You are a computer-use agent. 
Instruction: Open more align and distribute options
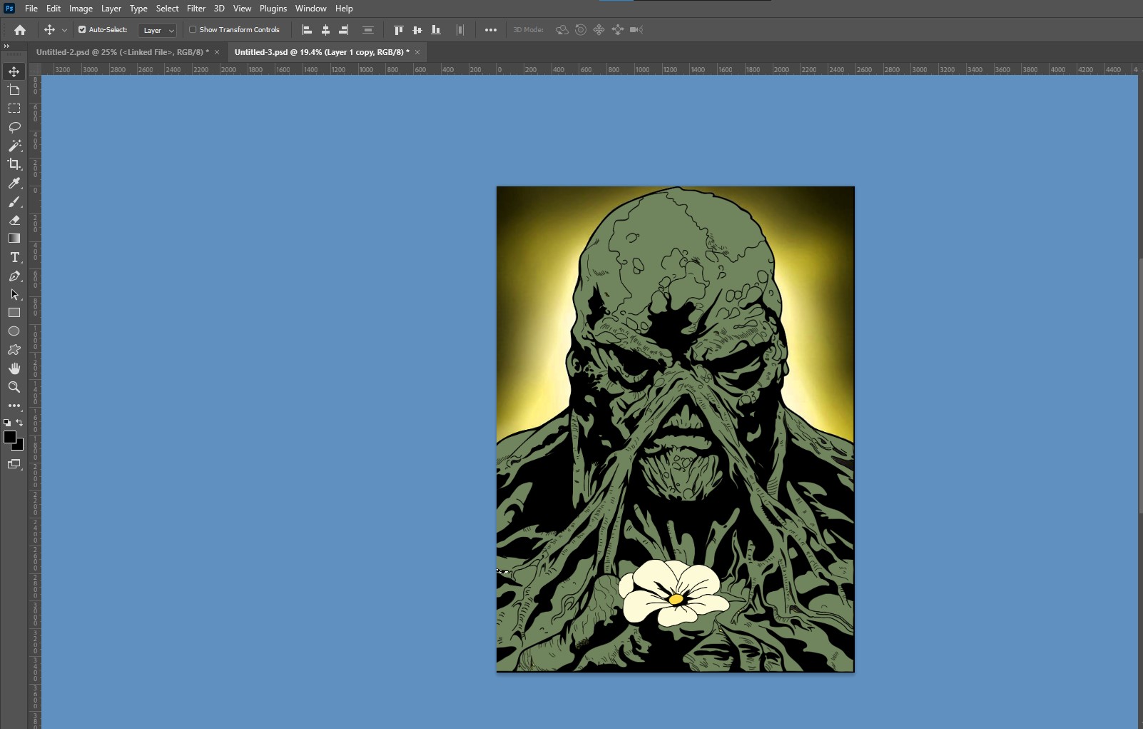coord(491,30)
